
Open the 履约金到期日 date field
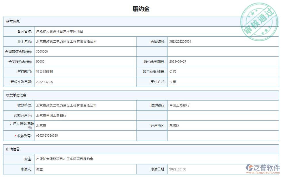click(178, 62)
